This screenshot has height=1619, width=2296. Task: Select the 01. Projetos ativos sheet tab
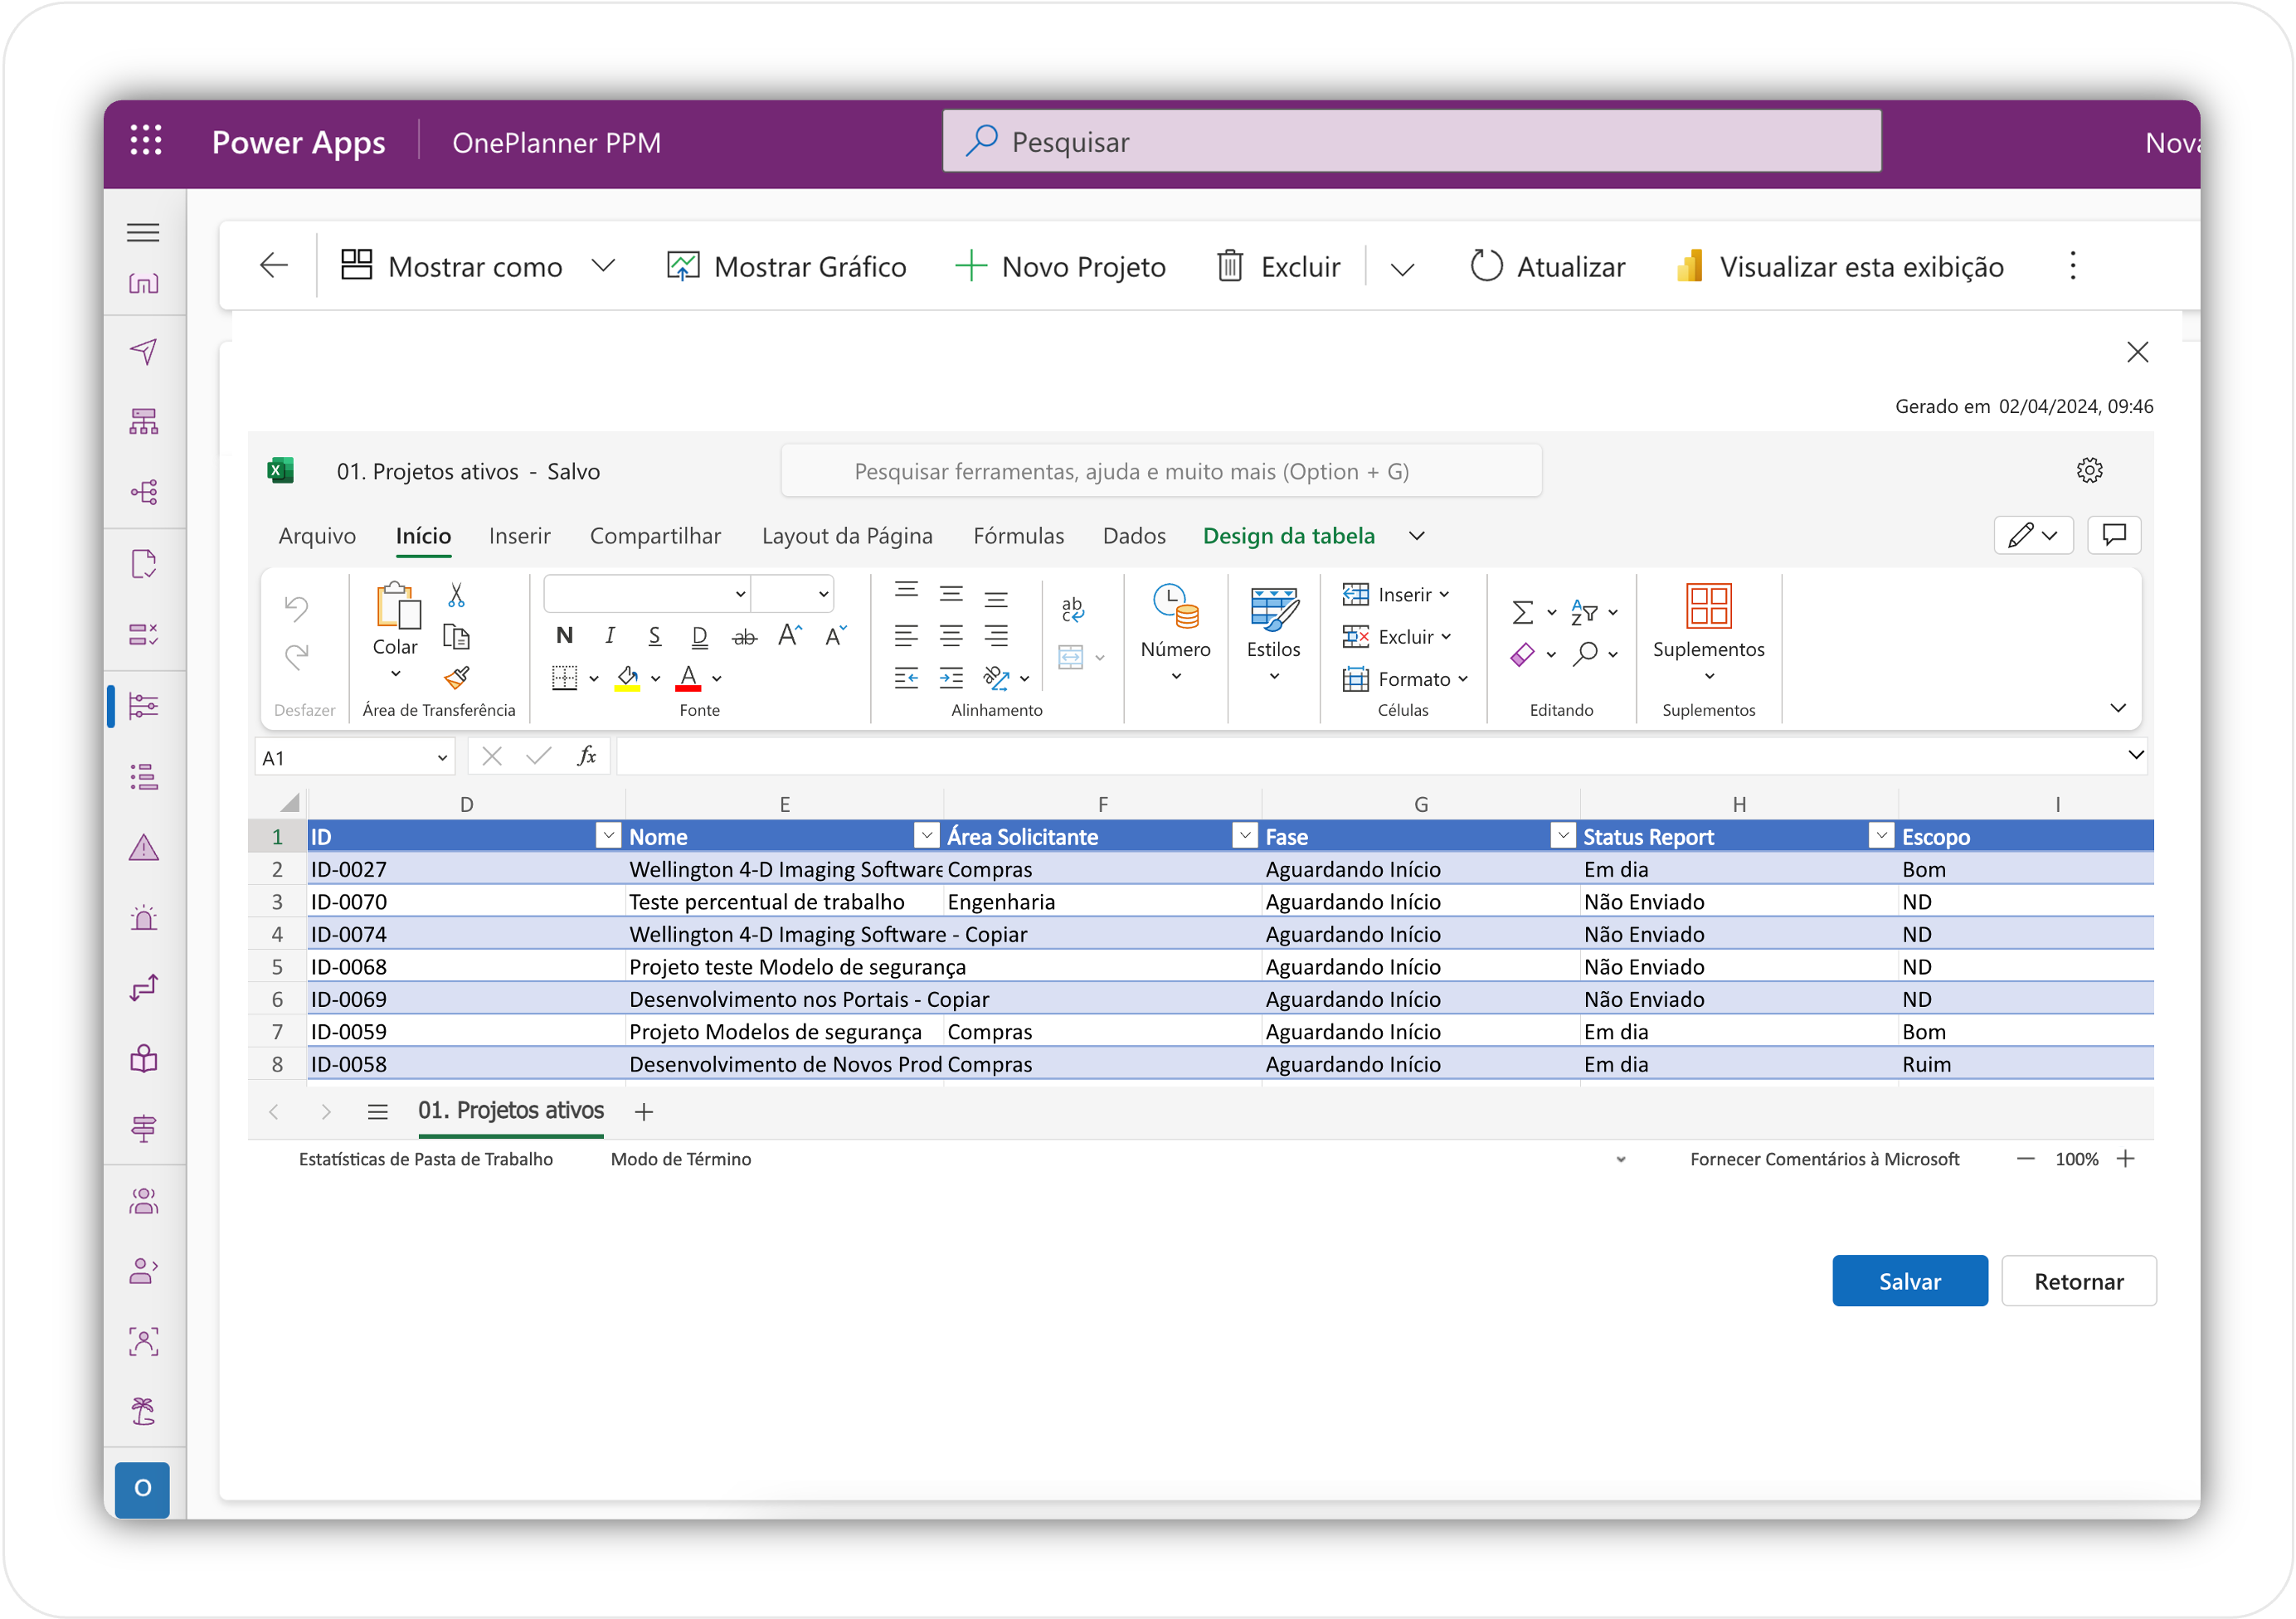[x=511, y=1111]
